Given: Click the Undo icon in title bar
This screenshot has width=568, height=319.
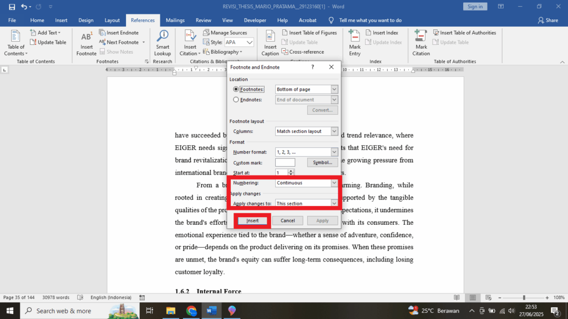Looking at the screenshot, I should [x=24, y=7].
